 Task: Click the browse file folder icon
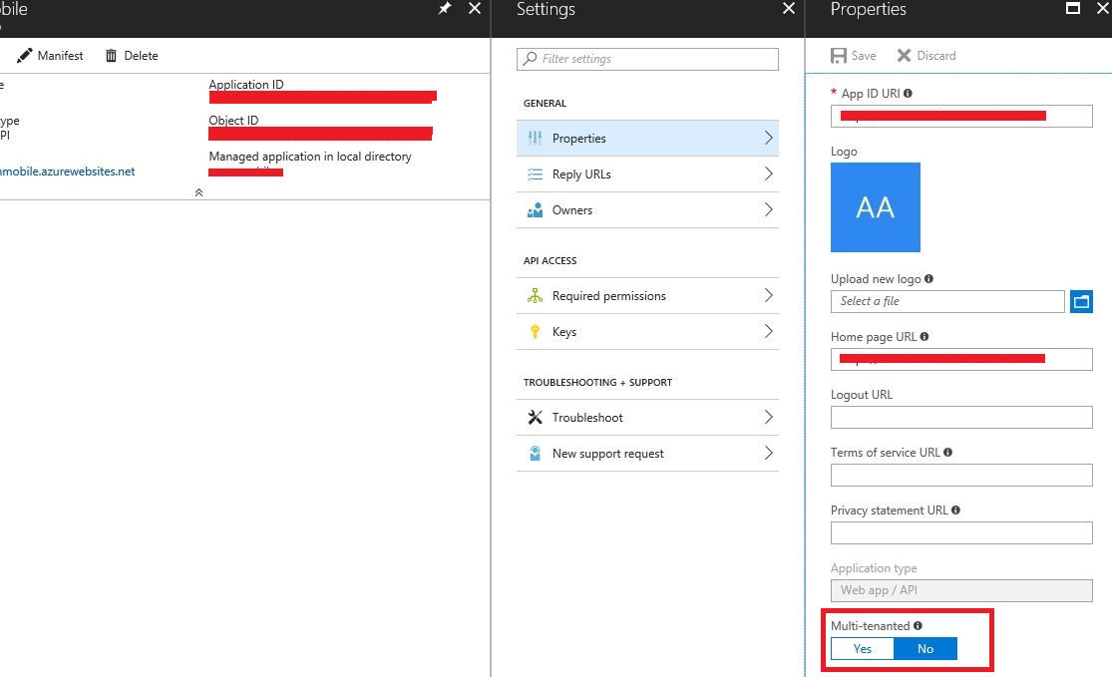1081,301
